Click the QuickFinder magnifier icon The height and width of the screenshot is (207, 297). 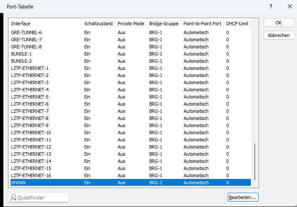point(14,197)
